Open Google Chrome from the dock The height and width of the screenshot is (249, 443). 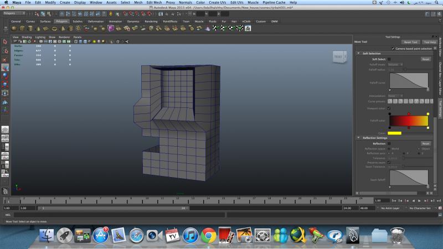pos(208,235)
